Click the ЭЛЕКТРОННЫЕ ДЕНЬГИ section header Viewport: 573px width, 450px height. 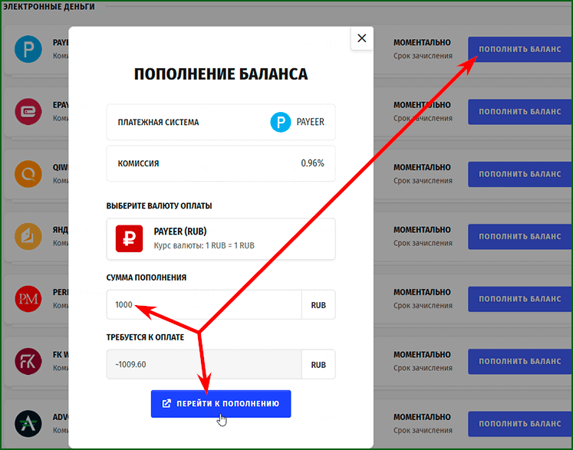(48, 7)
